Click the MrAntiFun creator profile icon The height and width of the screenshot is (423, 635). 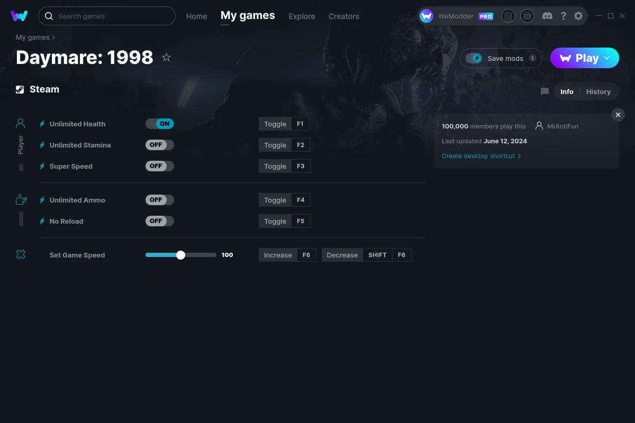pos(539,126)
